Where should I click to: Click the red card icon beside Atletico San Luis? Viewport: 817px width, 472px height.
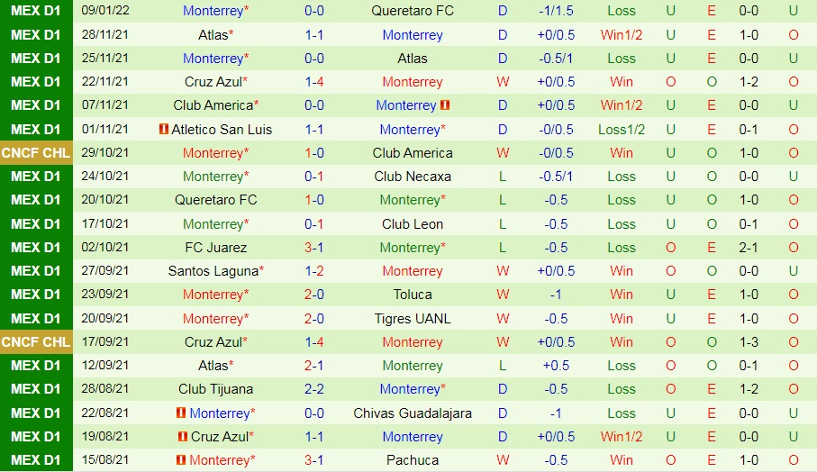(x=164, y=129)
